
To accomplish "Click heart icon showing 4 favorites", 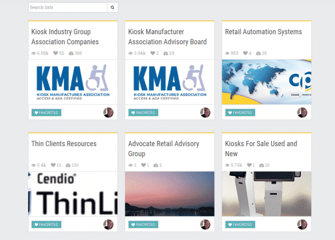I will (x=245, y=53).
